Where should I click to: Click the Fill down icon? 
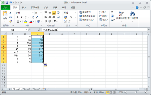pos(112,16)
